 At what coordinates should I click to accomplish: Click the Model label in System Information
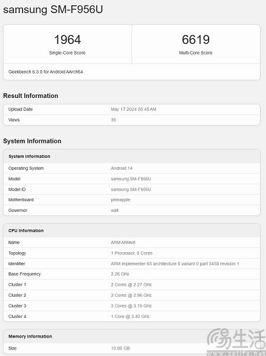[x=14, y=179]
